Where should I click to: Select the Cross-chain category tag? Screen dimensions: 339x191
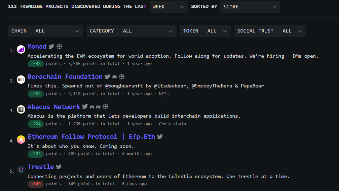172,124
